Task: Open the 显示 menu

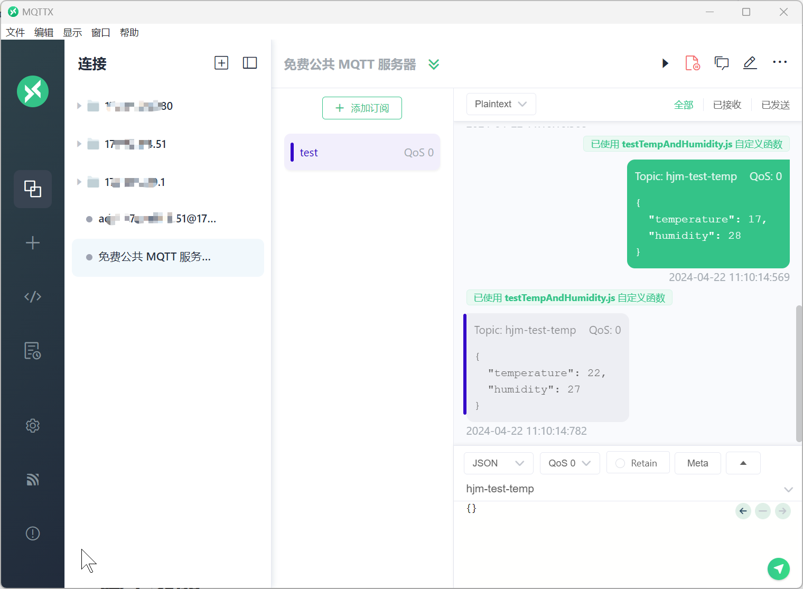Action: coord(72,33)
